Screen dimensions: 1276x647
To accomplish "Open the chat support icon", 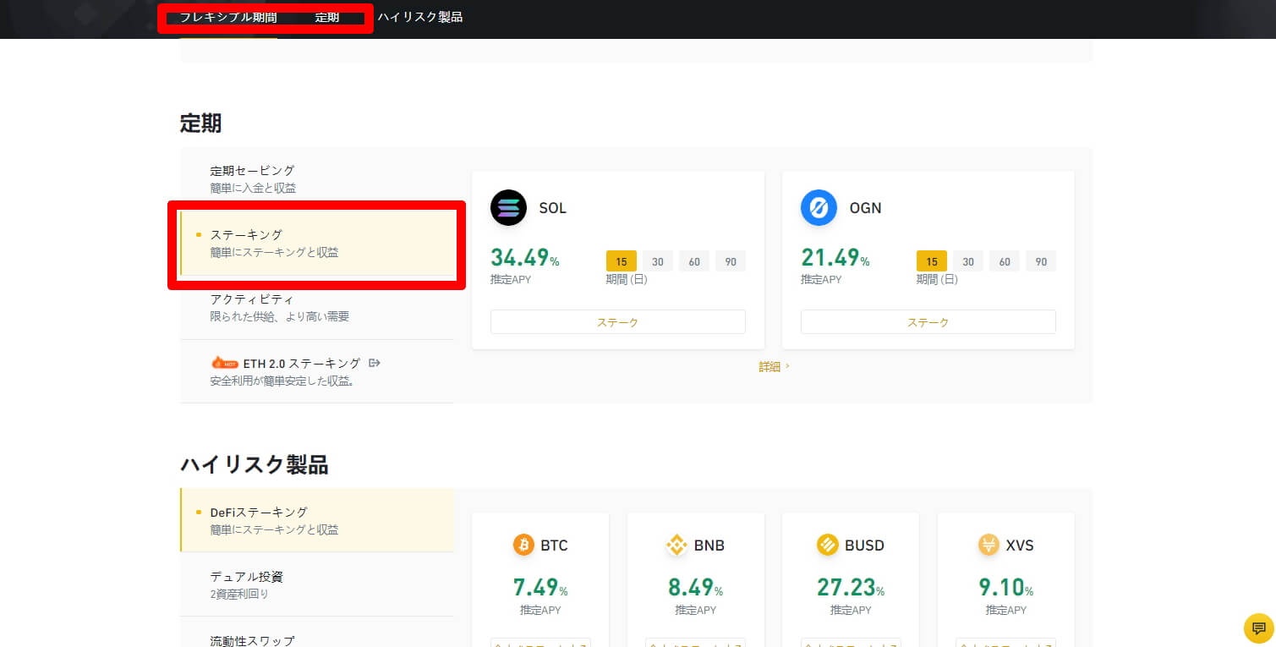I will [1258, 628].
